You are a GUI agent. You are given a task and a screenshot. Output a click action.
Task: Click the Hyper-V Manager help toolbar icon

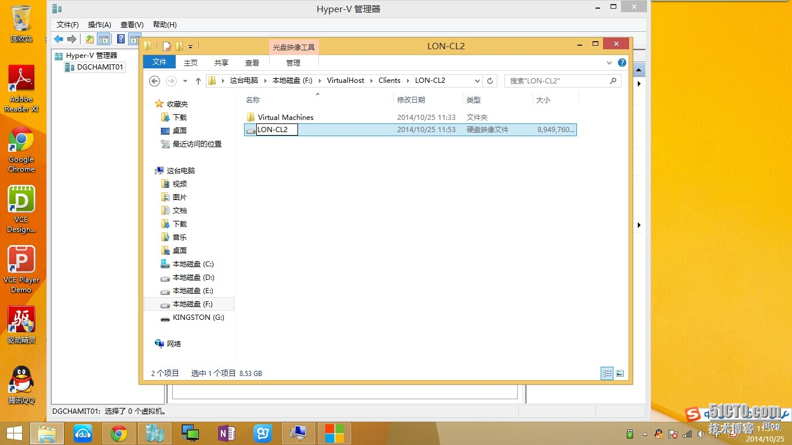click(121, 39)
